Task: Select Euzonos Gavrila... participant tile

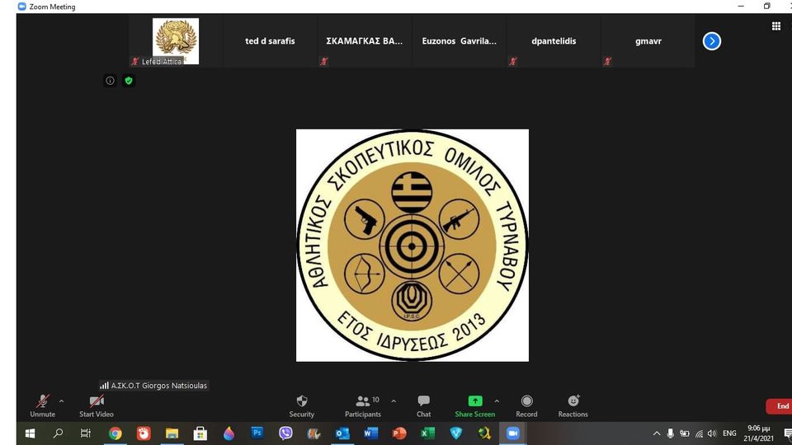Action: (x=460, y=41)
